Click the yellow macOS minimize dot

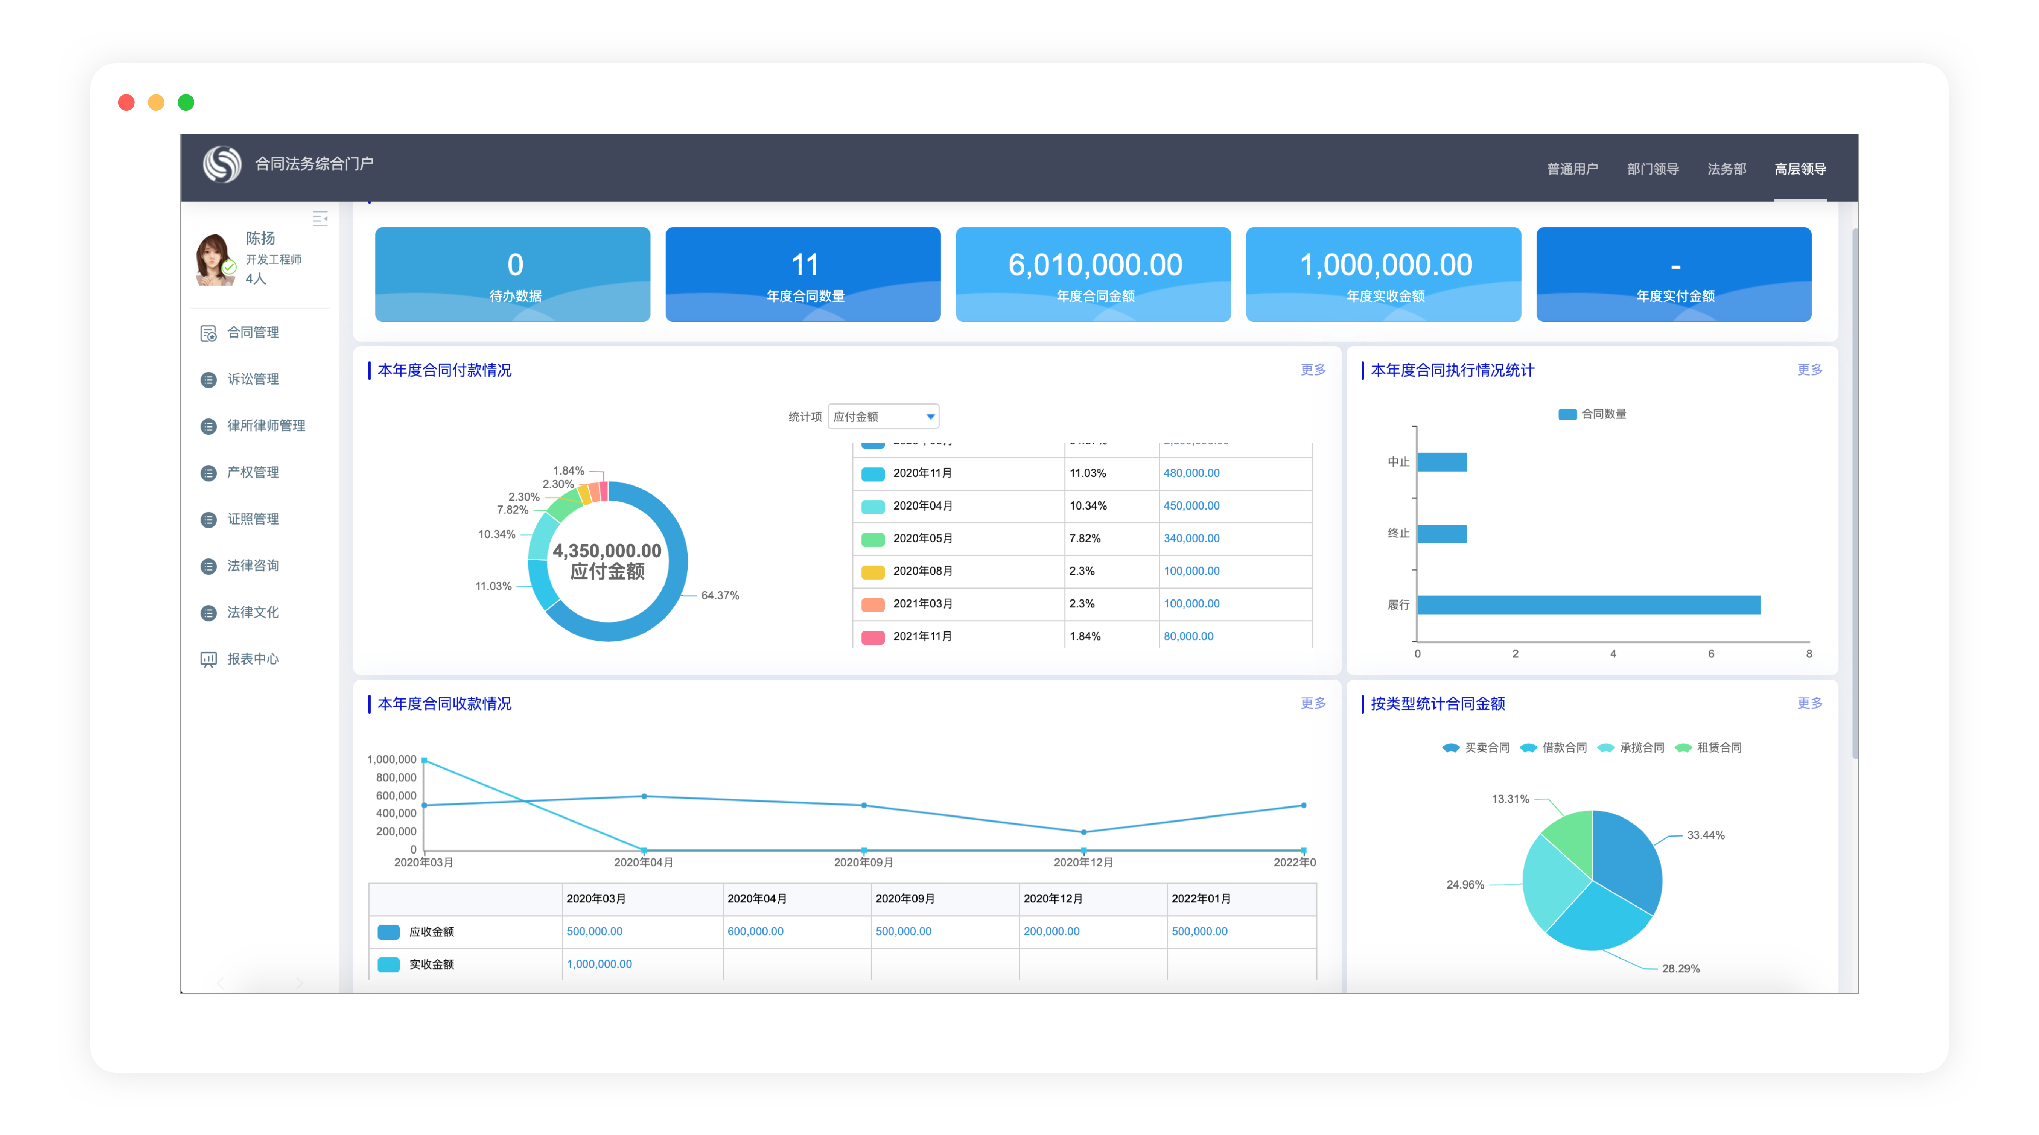(x=156, y=103)
